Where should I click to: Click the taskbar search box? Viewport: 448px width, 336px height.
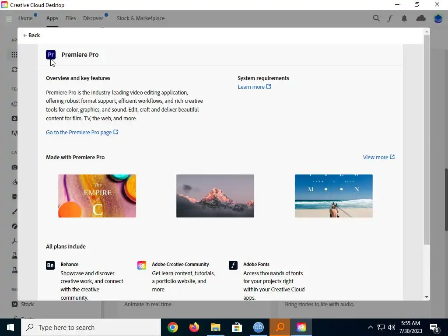(91, 327)
